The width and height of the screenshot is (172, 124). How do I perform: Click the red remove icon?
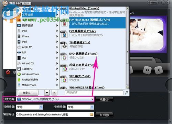pyautogui.click(x=8, y=72)
